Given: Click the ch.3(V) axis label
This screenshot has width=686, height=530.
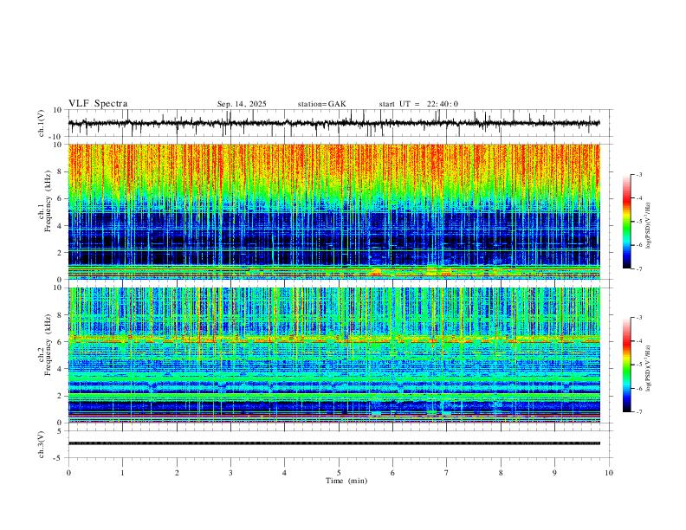Looking at the screenshot, I should 41,445.
